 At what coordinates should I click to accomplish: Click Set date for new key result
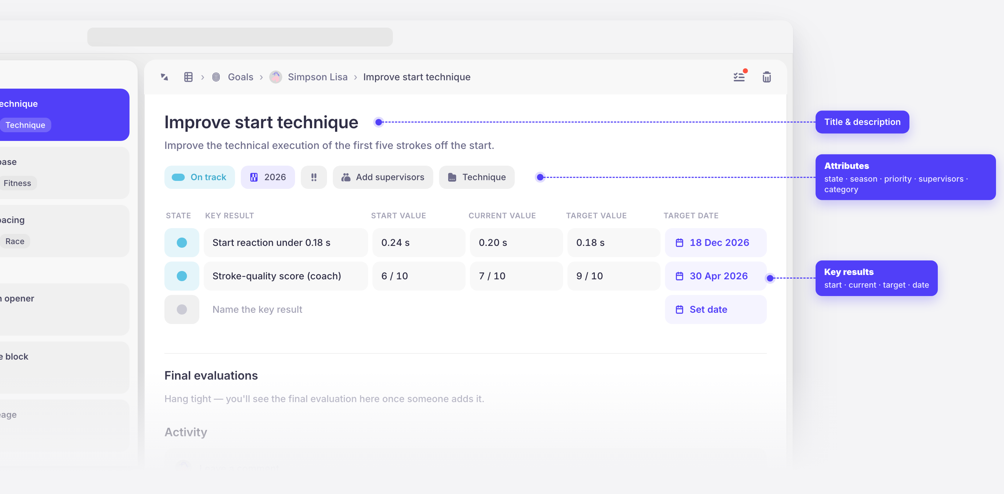(716, 309)
